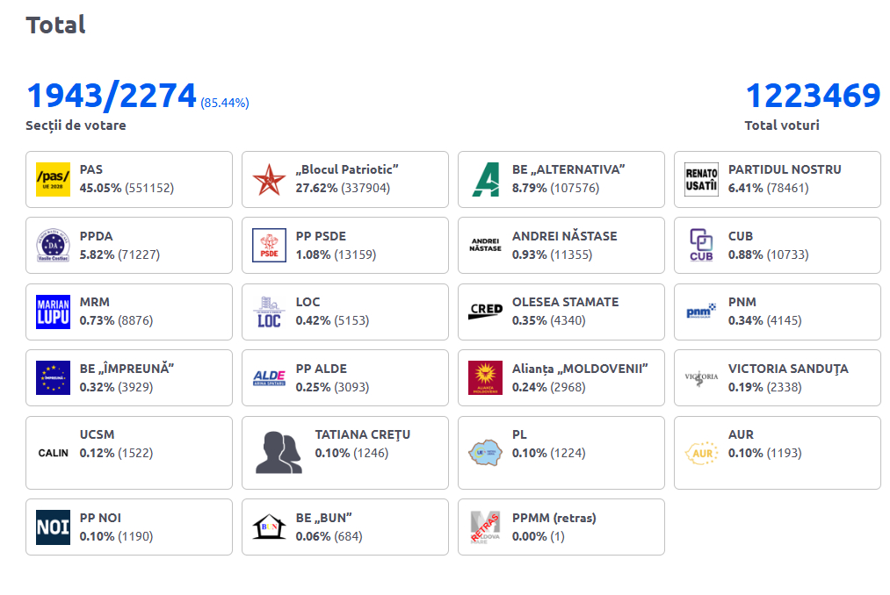Click the purple CUB logo
This screenshot has height=595, width=890.
tap(701, 246)
